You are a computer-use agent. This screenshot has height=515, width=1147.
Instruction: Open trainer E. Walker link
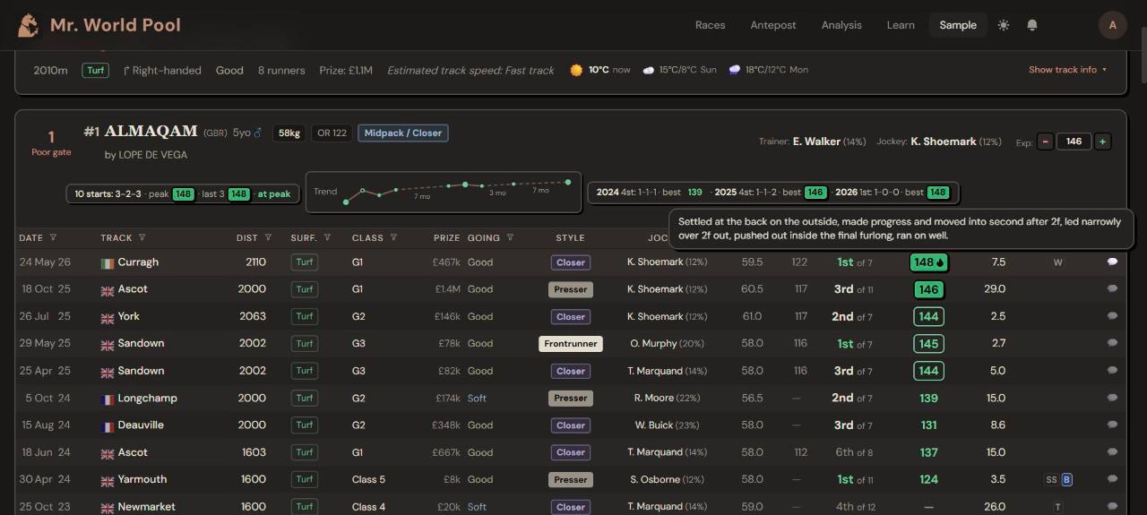[x=816, y=142]
